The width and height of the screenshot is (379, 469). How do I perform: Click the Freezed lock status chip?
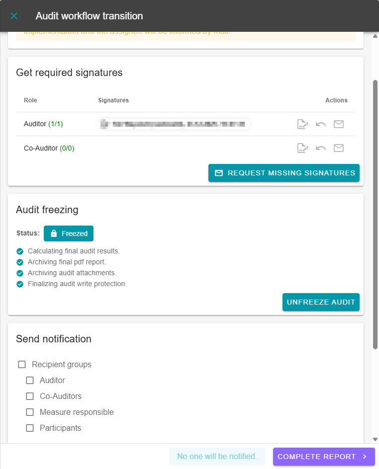coord(69,234)
